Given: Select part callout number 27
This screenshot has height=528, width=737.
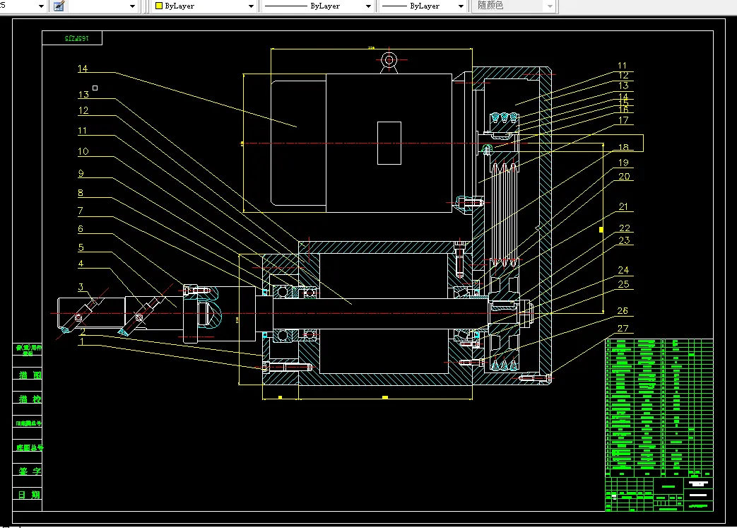Looking at the screenshot, I should coord(623,328).
